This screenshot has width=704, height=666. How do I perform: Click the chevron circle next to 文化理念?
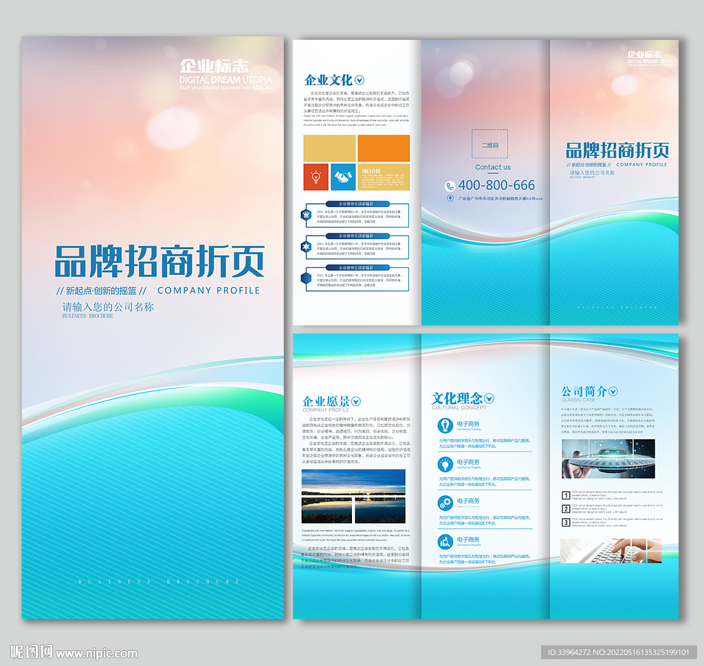pyautogui.click(x=489, y=398)
